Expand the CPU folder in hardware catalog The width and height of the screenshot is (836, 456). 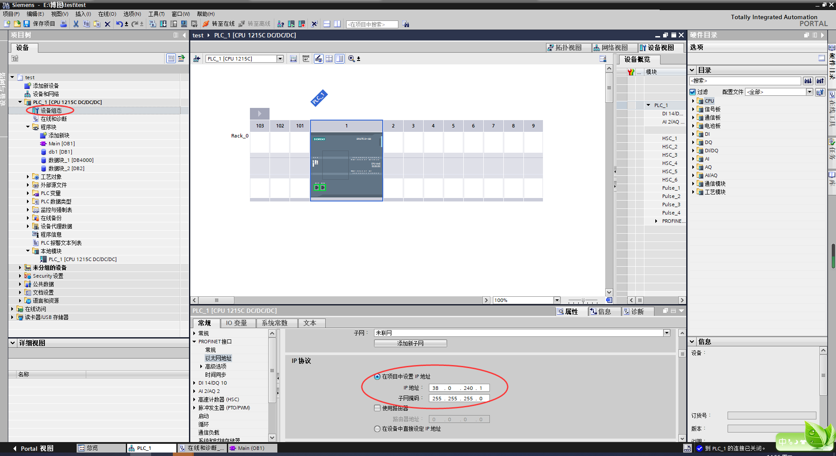coord(693,101)
